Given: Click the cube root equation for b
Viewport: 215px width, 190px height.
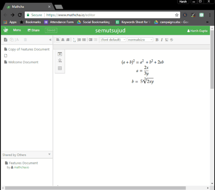Looking at the screenshot, I should click(x=143, y=81).
